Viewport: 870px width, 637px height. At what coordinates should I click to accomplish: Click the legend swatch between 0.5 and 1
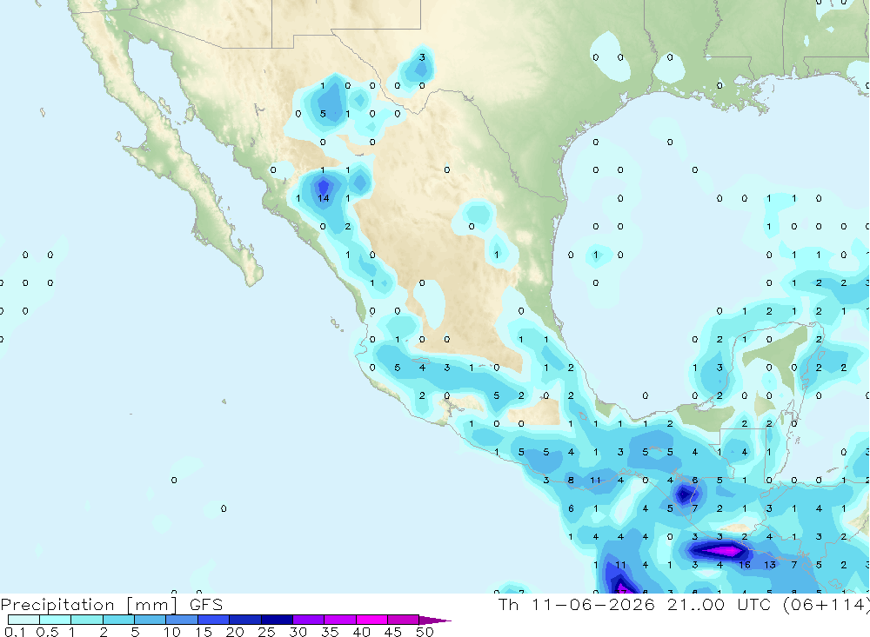point(56,620)
